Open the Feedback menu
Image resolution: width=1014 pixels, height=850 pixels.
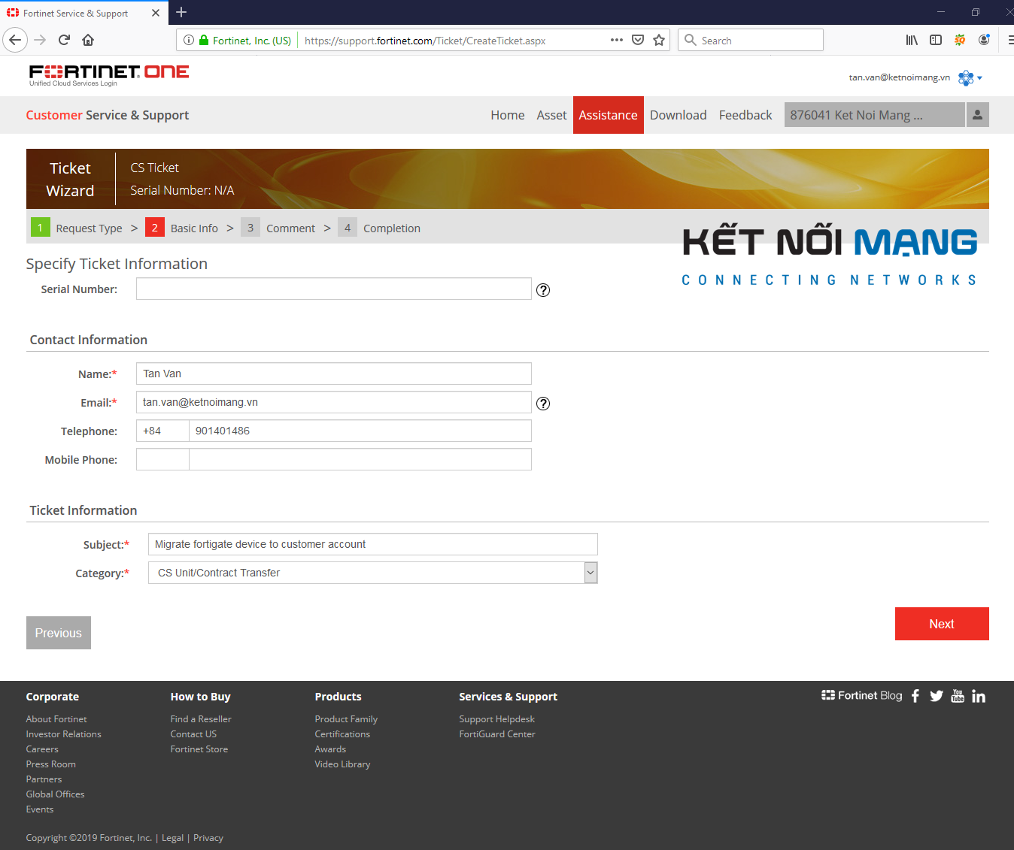click(x=745, y=115)
